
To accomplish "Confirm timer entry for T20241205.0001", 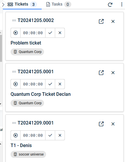I will point(50,84).
